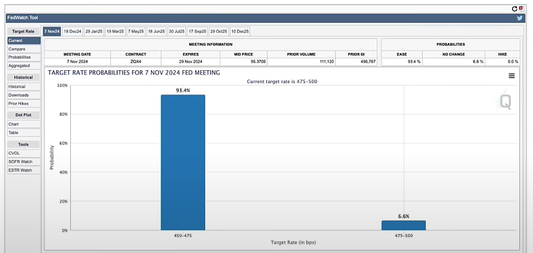Click the 93.4% bar data label
This screenshot has height=253, width=533.
click(x=183, y=90)
